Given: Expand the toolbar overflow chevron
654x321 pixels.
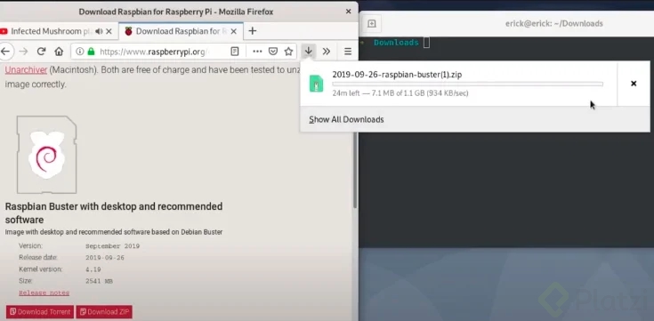Looking at the screenshot, I should click(327, 52).
